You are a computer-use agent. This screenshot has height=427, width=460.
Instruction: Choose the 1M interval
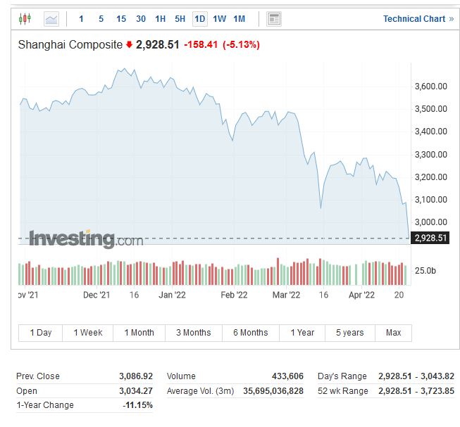(x=240, y=19)
